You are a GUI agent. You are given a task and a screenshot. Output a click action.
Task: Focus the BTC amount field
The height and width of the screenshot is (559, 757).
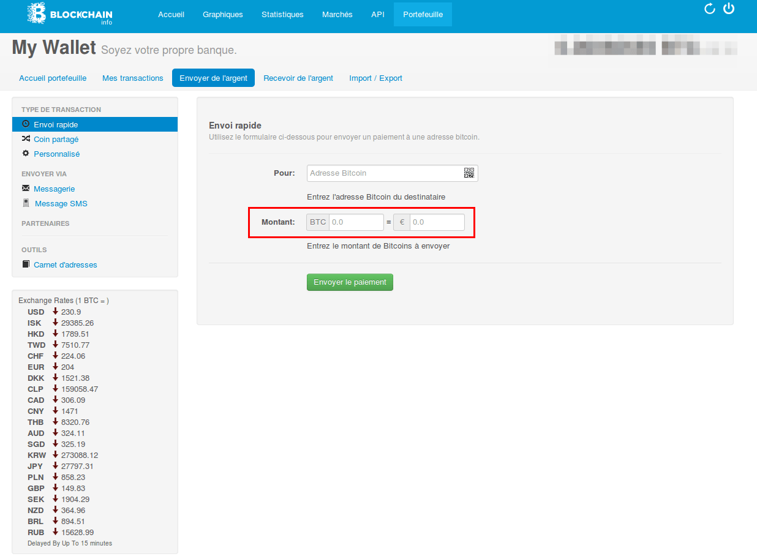click(356, 222)
